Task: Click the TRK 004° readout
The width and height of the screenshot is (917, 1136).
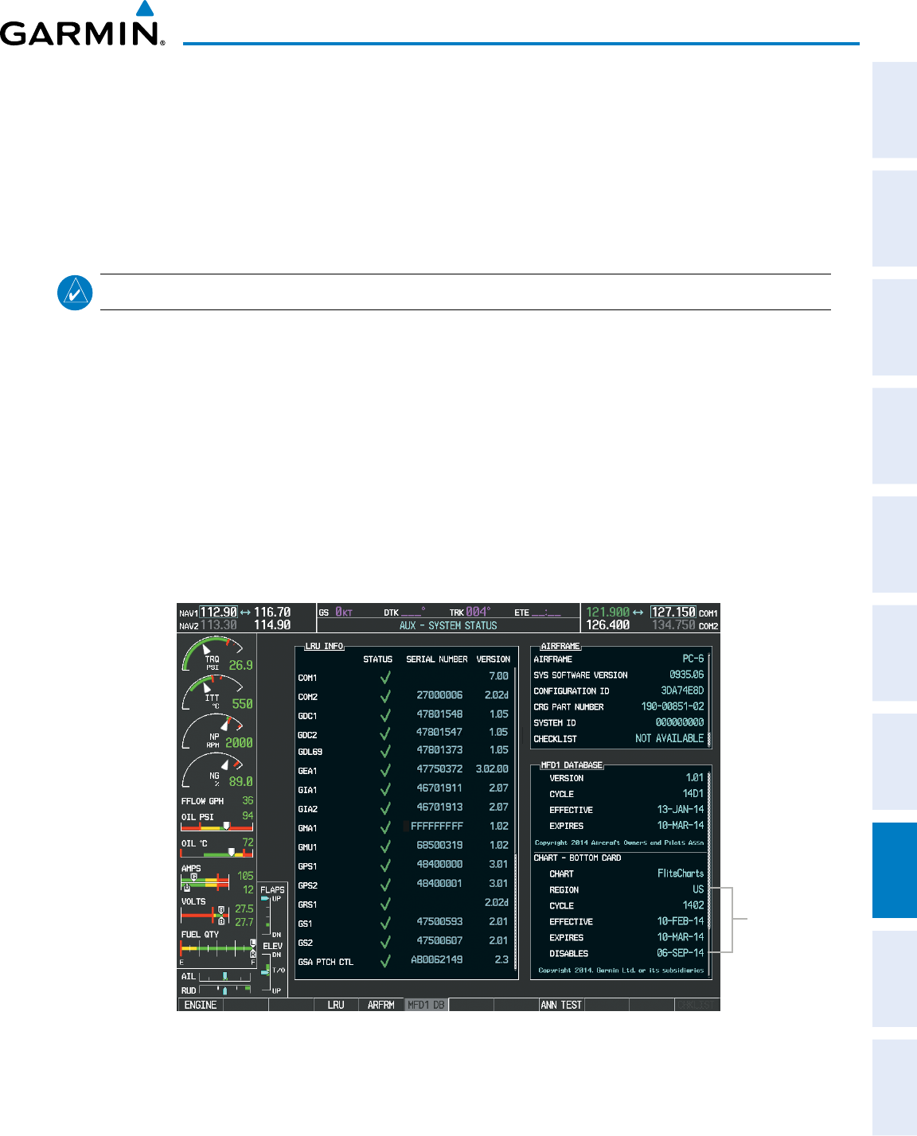Action: click(470, 613)
